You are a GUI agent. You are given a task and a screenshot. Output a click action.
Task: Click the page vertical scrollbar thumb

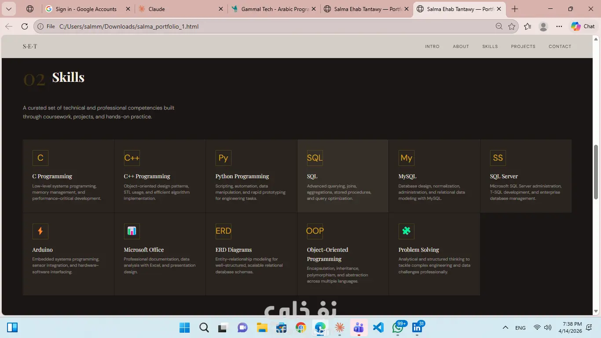(596, 172)
